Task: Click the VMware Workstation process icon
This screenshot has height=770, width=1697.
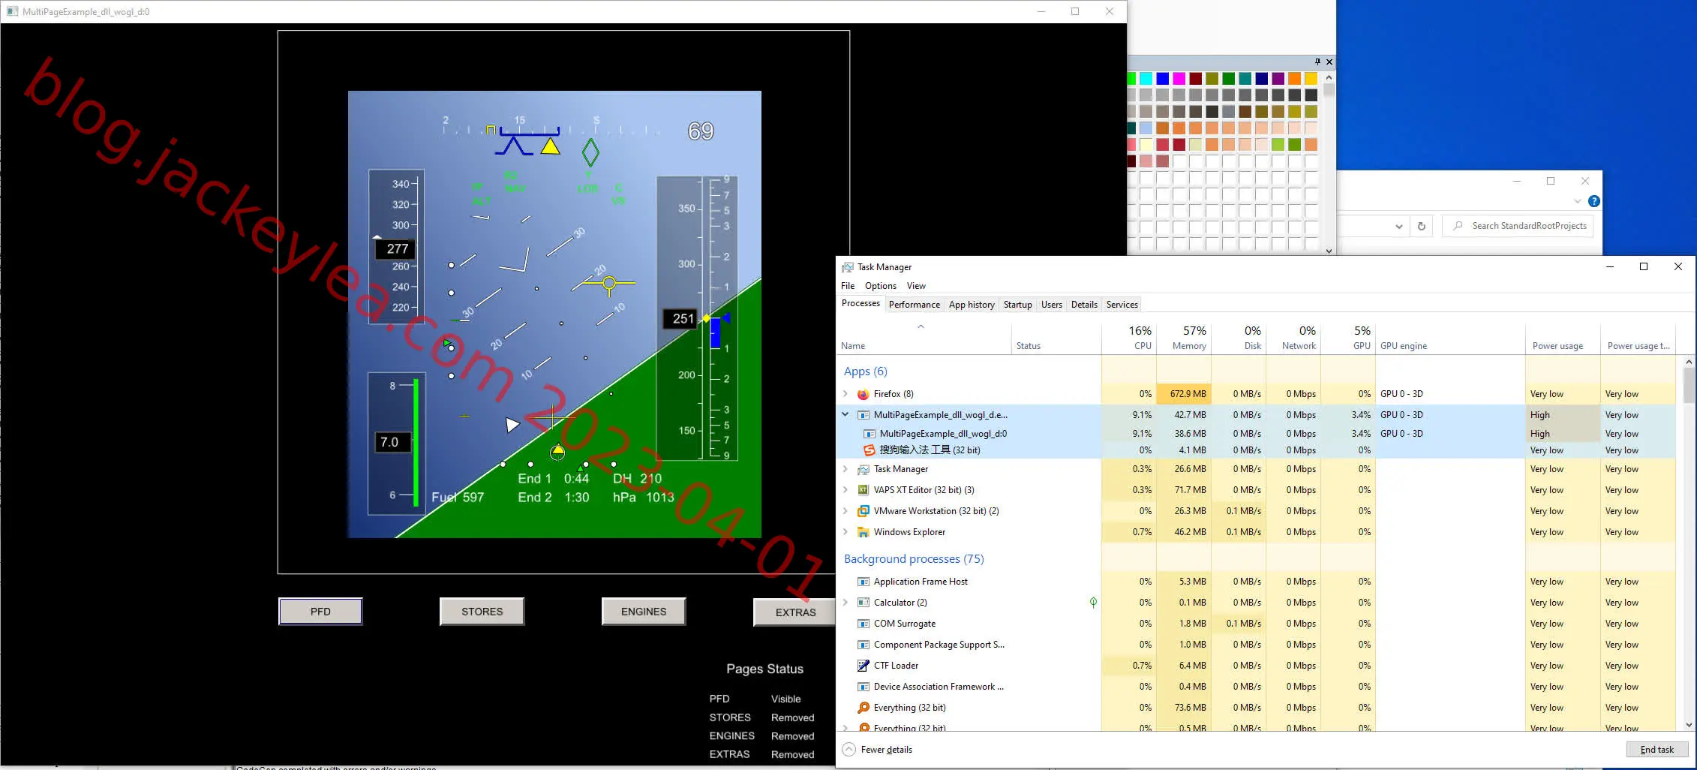Action: pyautogui.click(x=864, y=511)
